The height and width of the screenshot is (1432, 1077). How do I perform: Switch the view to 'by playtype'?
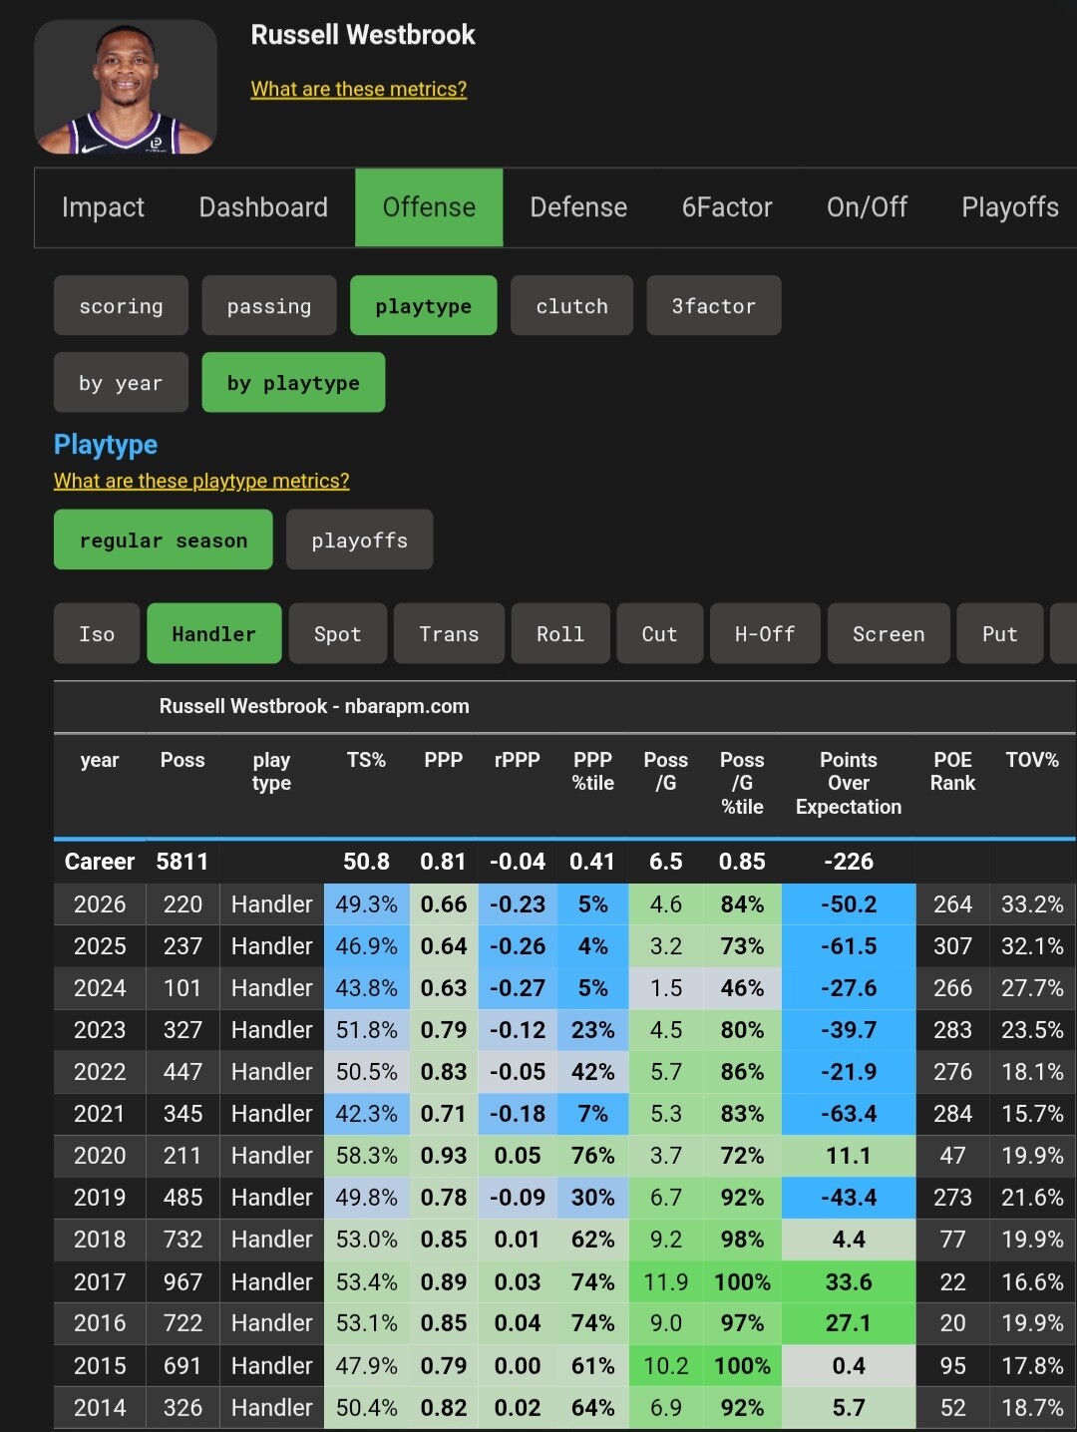pos(293,382)
